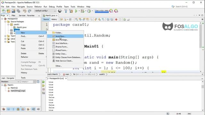
Task: Open the default config dropdown
Action: coord(45,11)
